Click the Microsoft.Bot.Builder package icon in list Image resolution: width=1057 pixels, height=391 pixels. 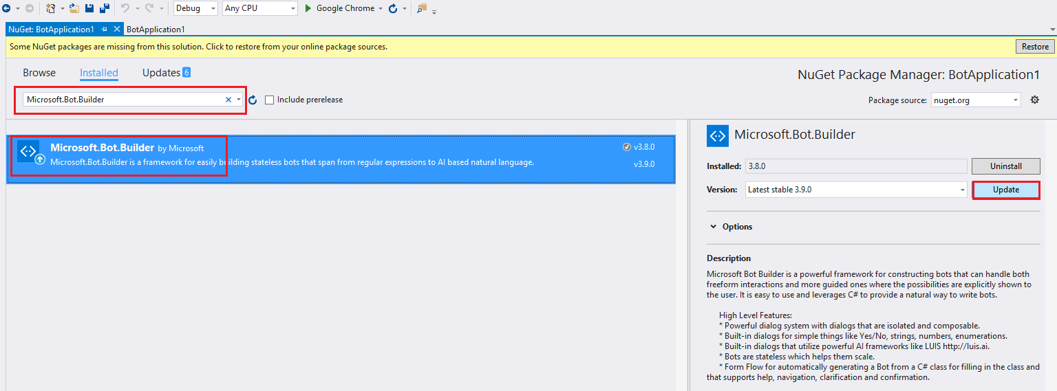tap(29, 153)
